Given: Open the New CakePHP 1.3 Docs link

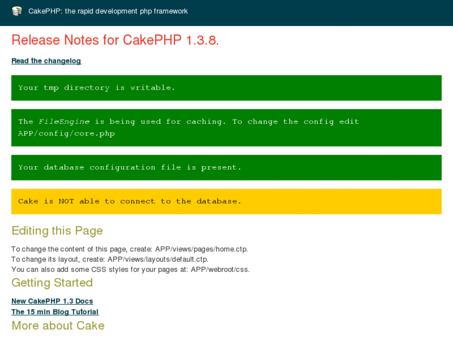Looking at the screenshot, I should pos(52,301).
